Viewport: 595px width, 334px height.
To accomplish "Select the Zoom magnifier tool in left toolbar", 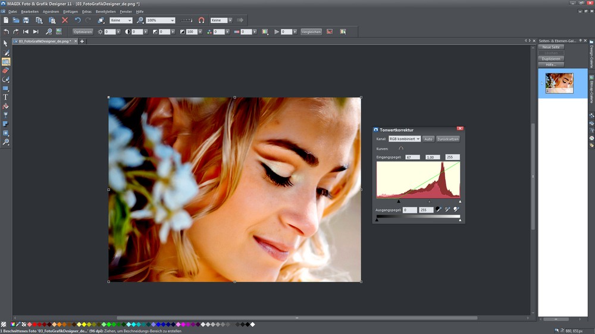I will coord(5,142).
